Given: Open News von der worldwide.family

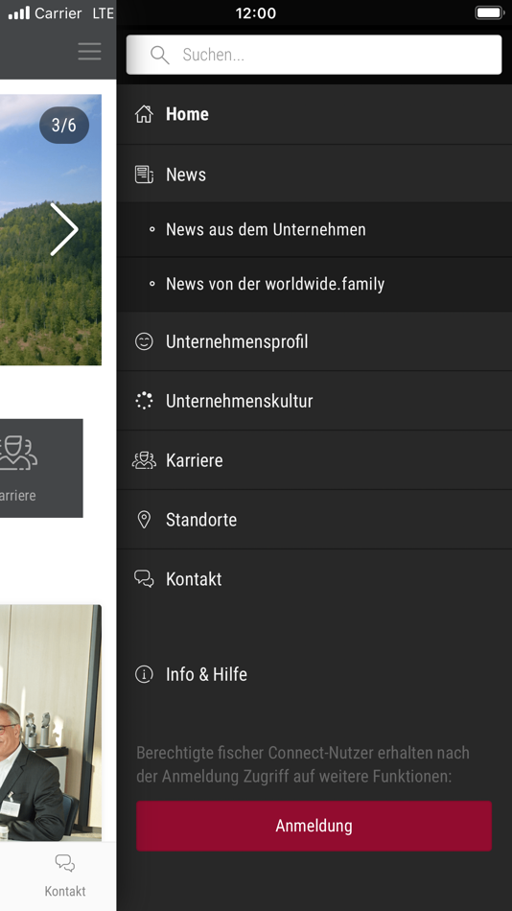Looking at the screenshot, I should pyautogui.click(x=314, y=284).
